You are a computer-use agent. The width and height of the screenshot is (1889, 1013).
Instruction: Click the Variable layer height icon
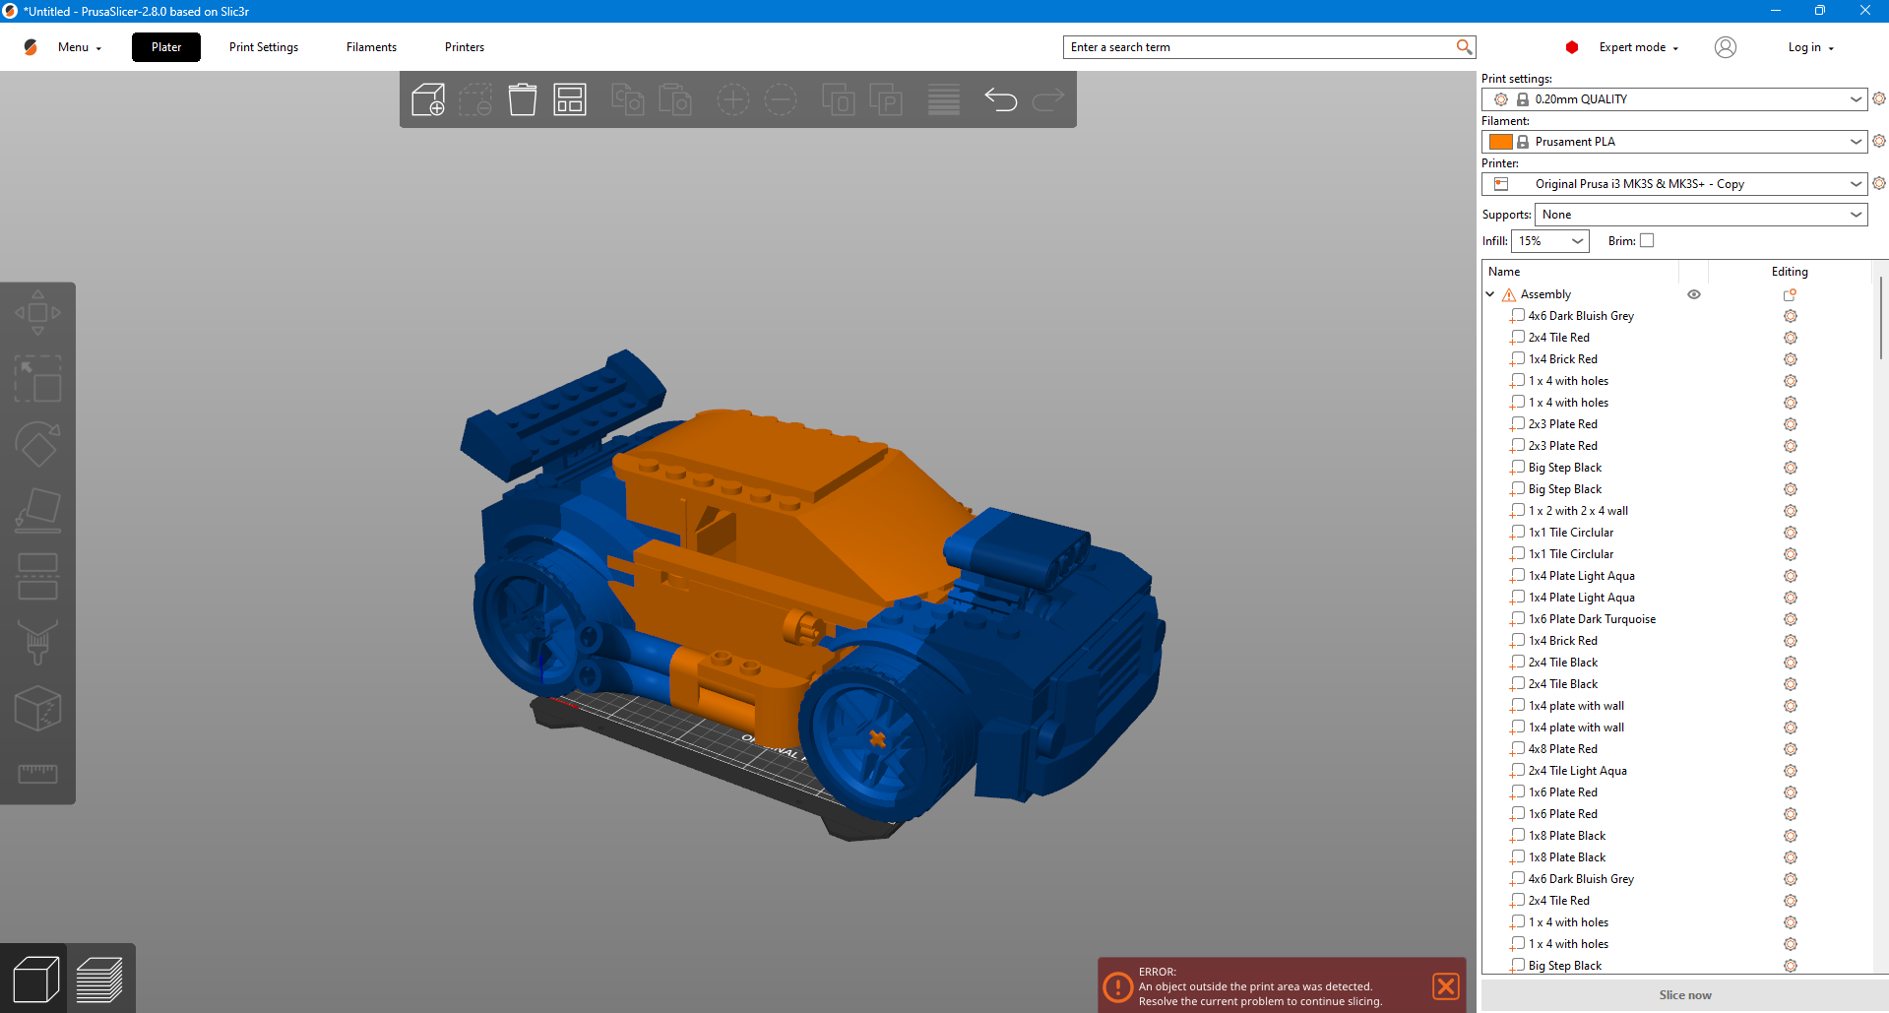click(x=944, y=99)
